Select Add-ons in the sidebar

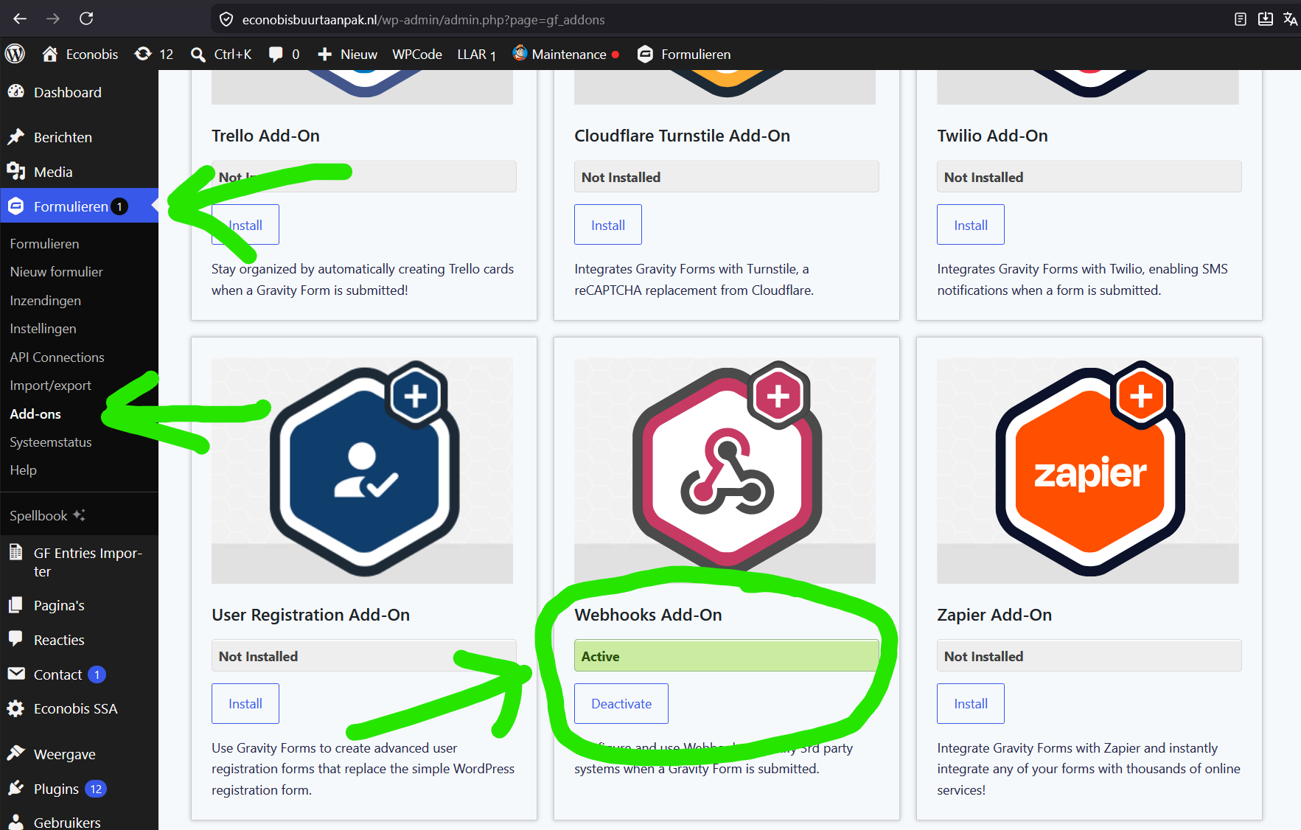[35, 414]
